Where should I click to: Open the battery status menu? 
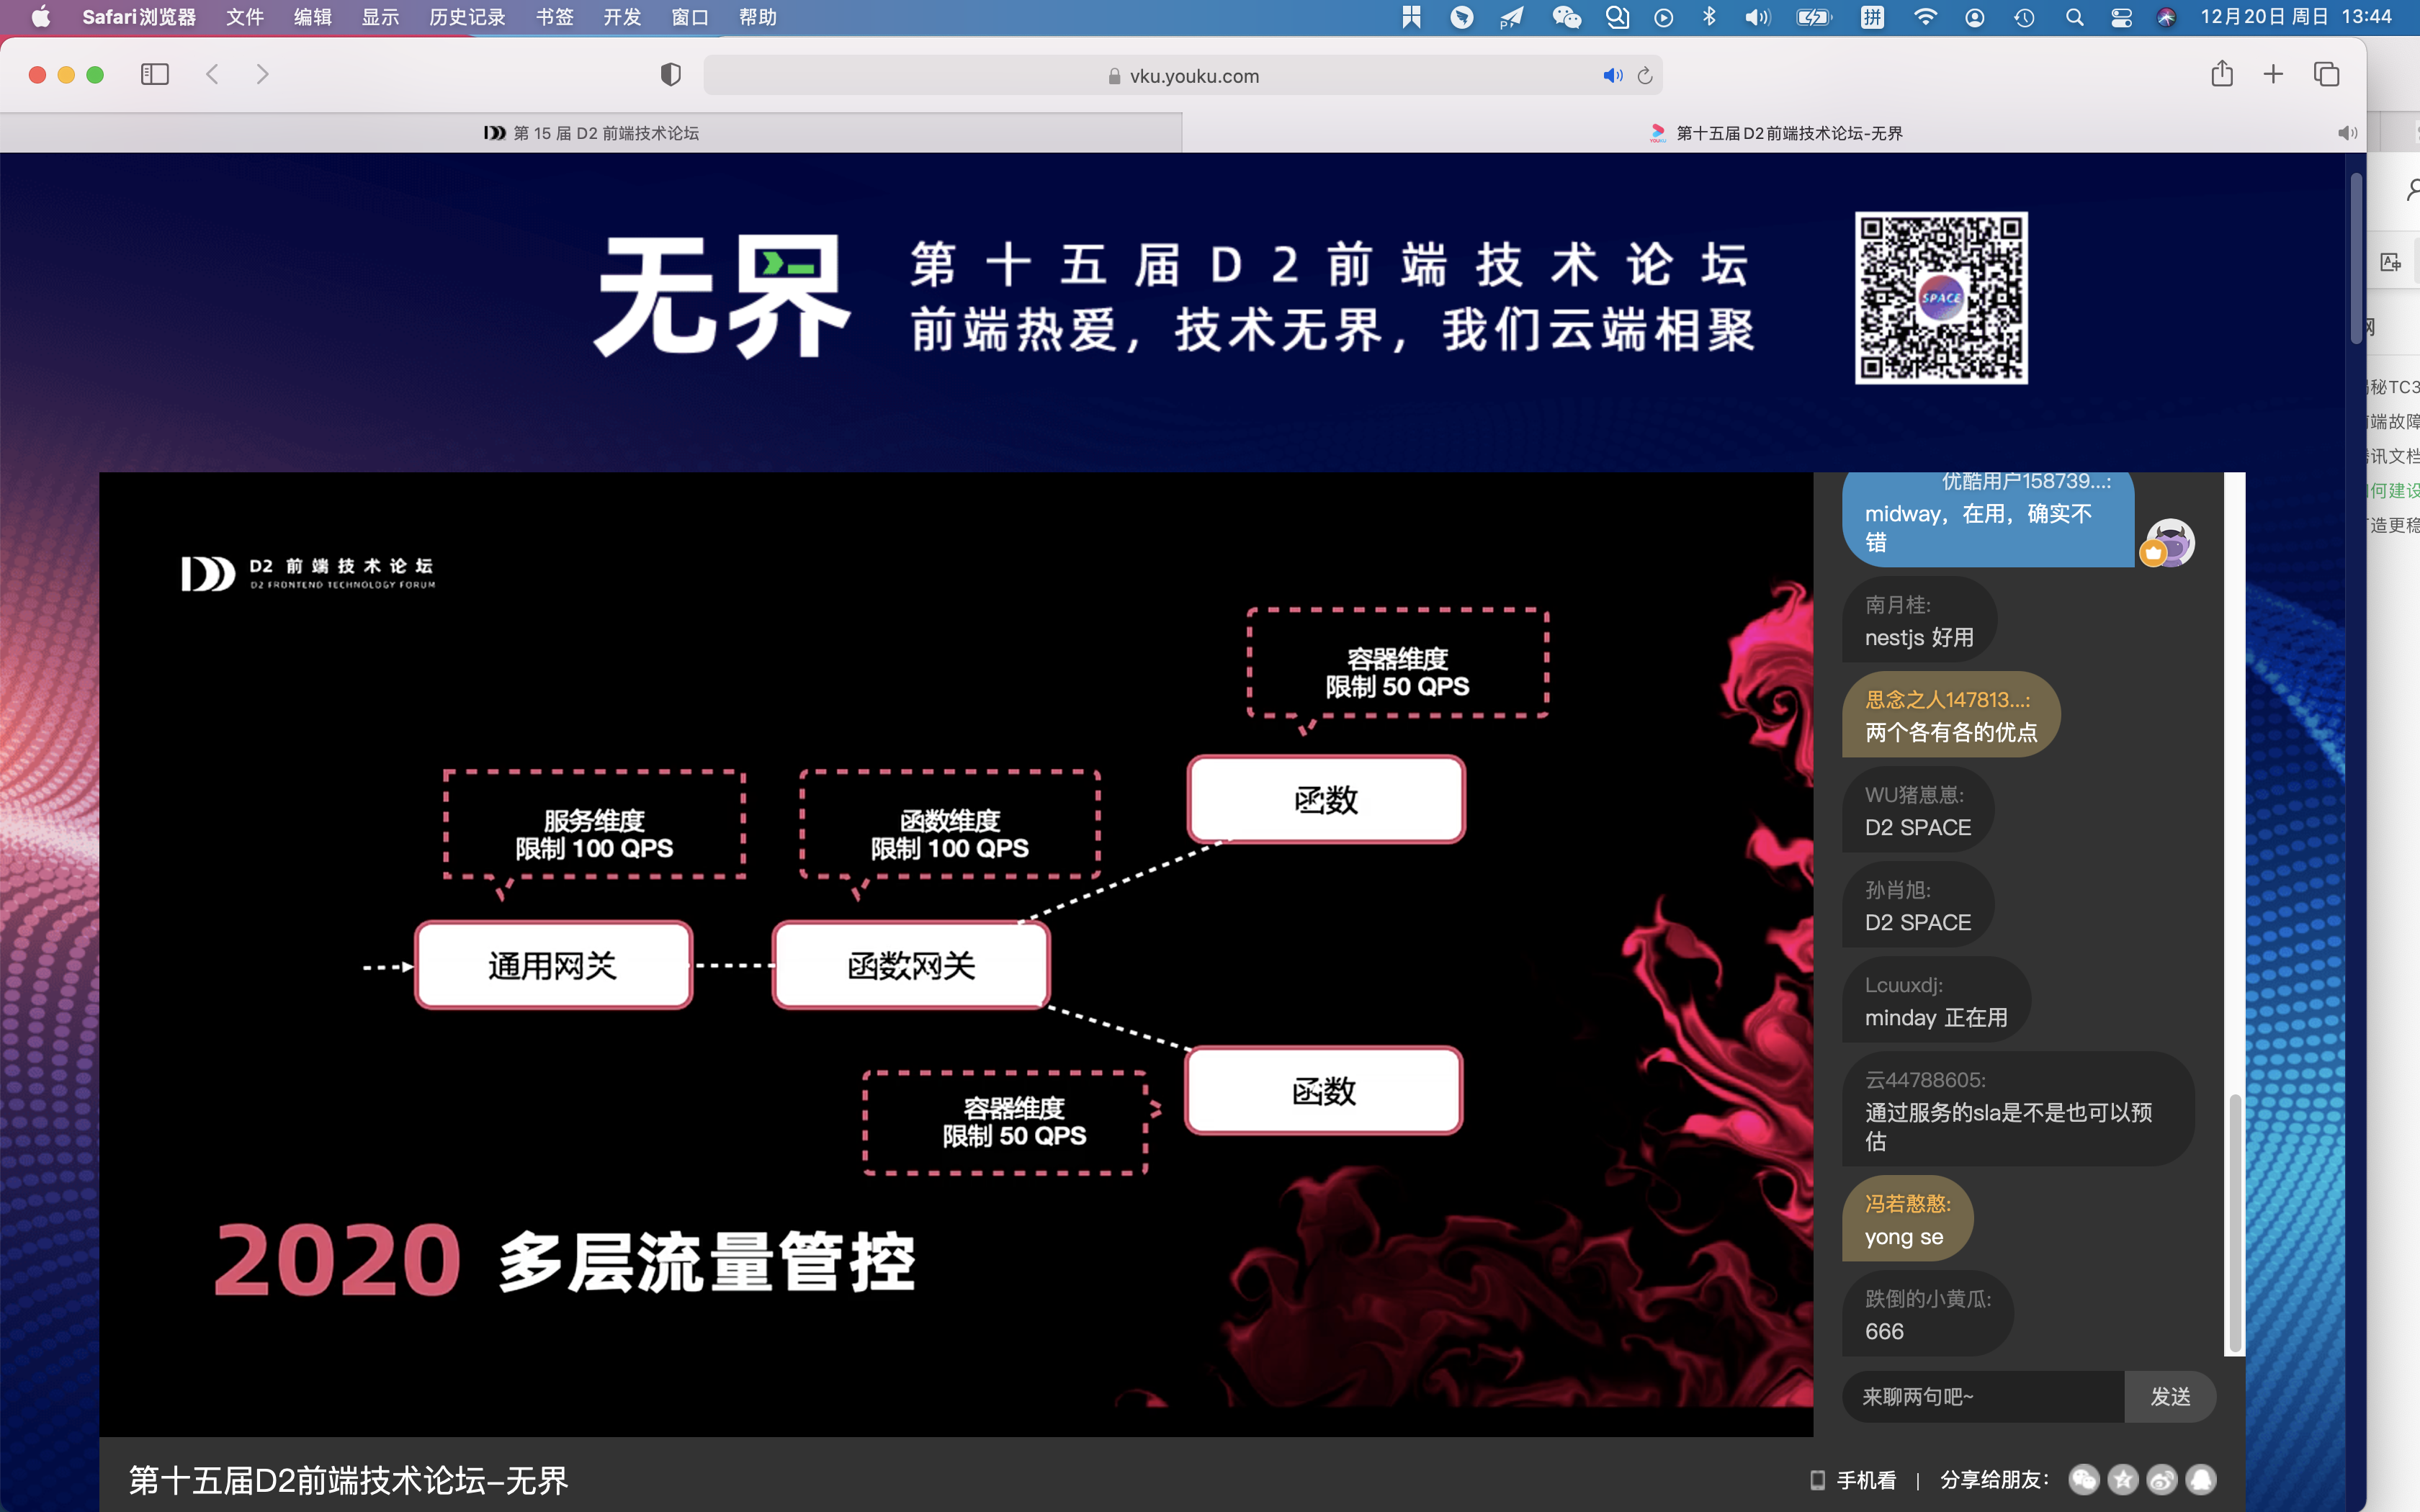click(x=1814, y=17)
